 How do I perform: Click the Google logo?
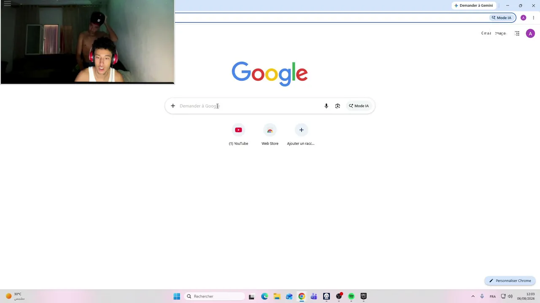270,74
